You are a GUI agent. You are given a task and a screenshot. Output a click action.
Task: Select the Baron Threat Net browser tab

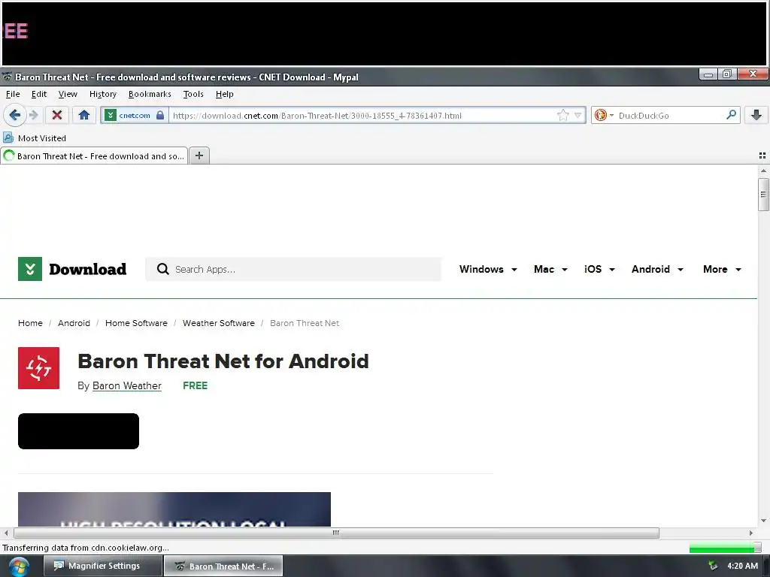pos(94,156)
